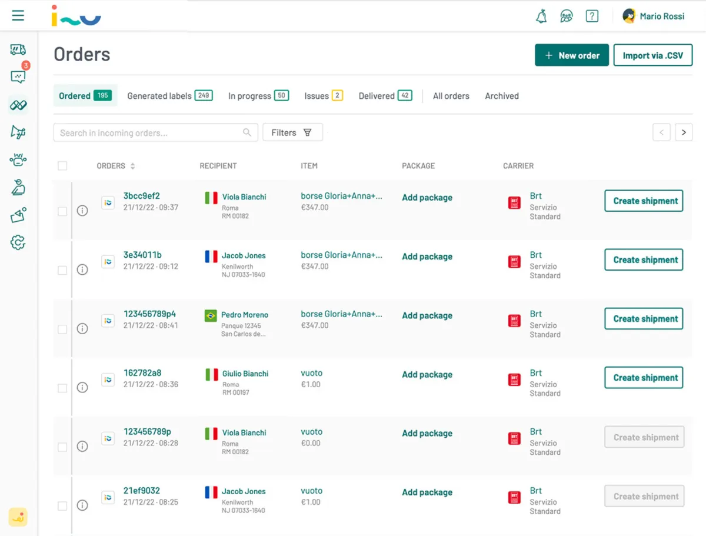Create shipment for order 162782a8
This screenshot has width=706, height=536.
644,378
